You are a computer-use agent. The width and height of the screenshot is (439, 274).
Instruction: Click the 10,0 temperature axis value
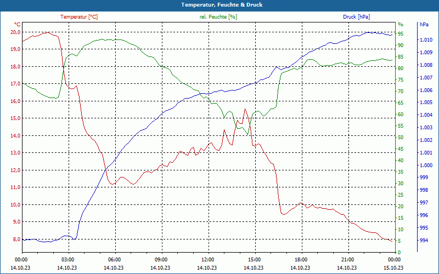[x=16, y=204]
